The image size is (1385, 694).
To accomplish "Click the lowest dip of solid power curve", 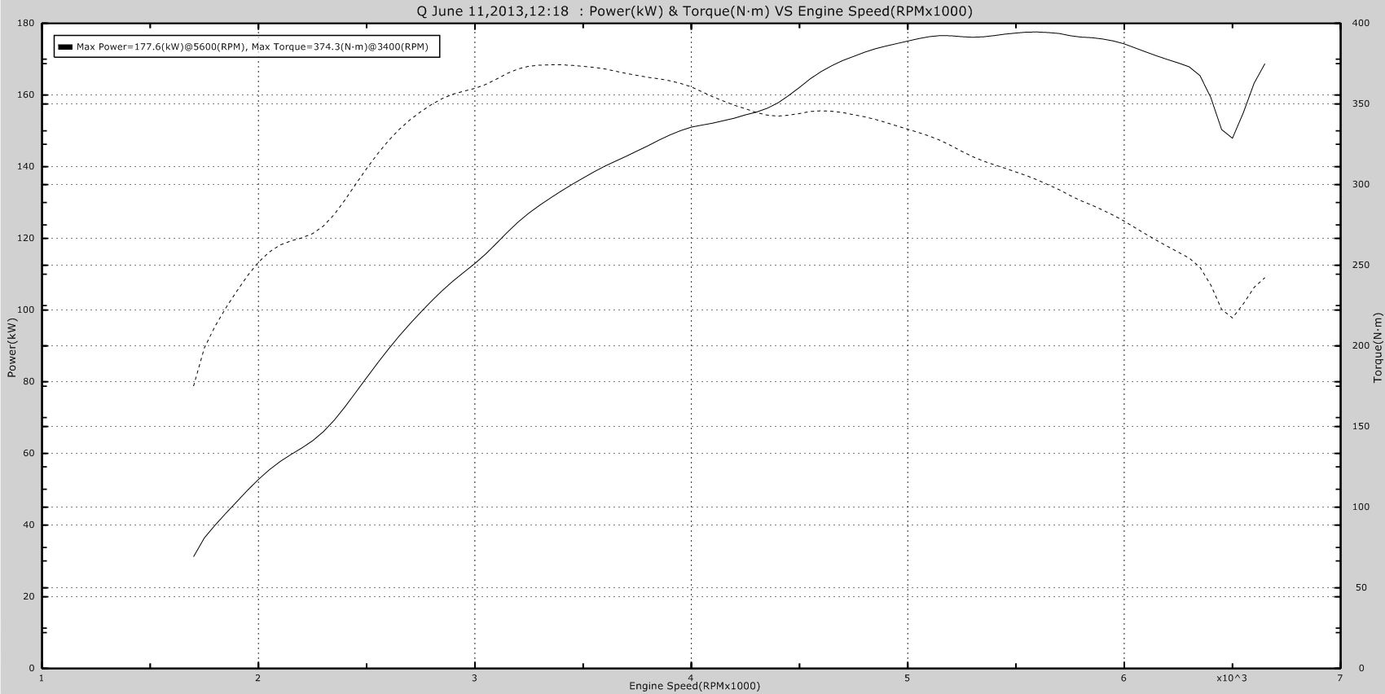I will pos(1232,138).
